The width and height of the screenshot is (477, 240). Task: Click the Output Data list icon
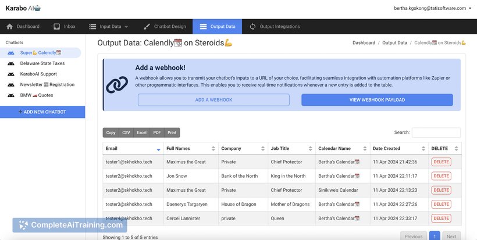203,26
